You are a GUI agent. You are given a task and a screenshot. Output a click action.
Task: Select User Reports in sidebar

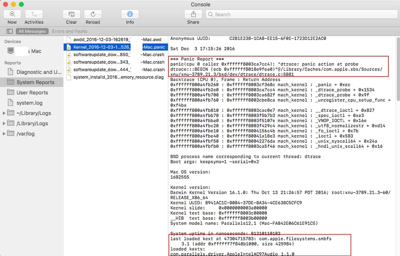coord(32,92)
